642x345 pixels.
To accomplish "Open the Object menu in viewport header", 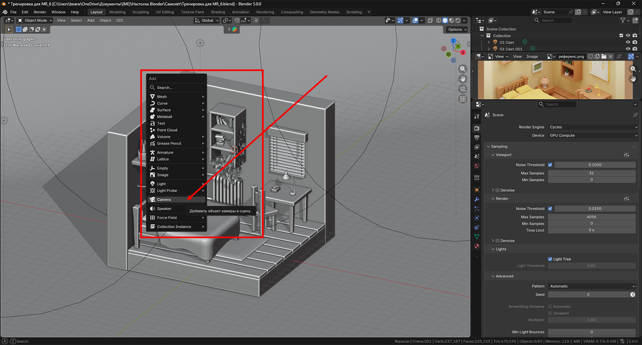I will point(105,20).
